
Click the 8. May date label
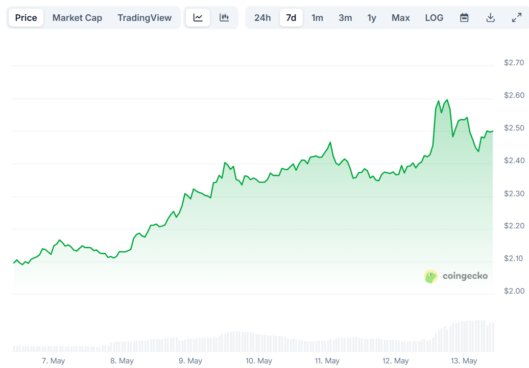coord(122,361)
